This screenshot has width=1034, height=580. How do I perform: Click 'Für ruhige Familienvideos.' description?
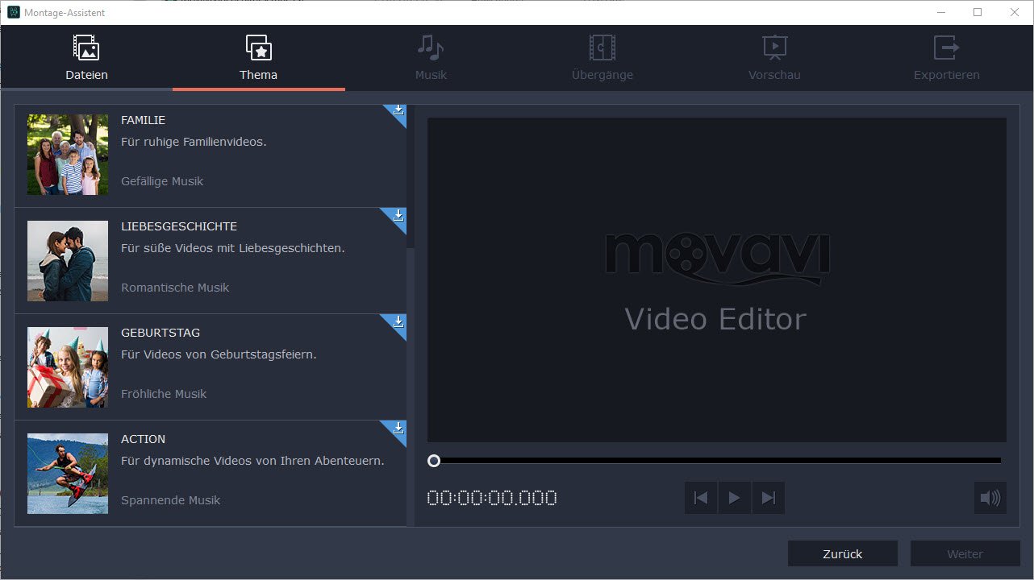(194, 142)
